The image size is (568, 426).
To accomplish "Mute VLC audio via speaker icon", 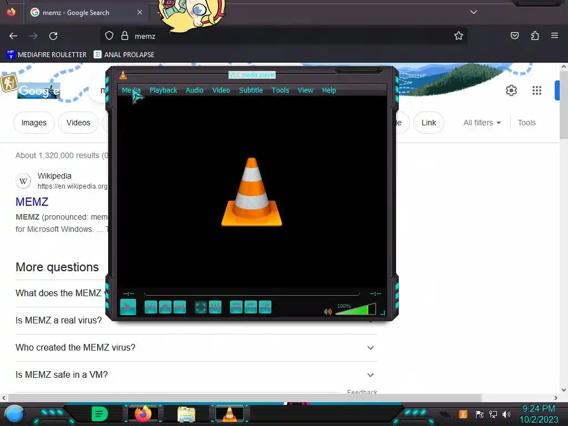I will (328, 312).
